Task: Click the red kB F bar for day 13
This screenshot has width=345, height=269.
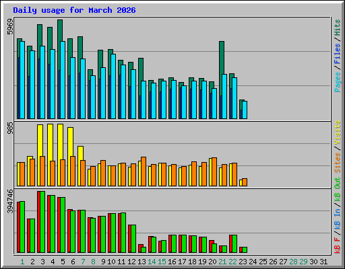Action: [140, 248]
